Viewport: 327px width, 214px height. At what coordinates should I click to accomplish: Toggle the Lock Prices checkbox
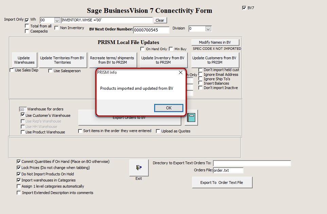19,168
